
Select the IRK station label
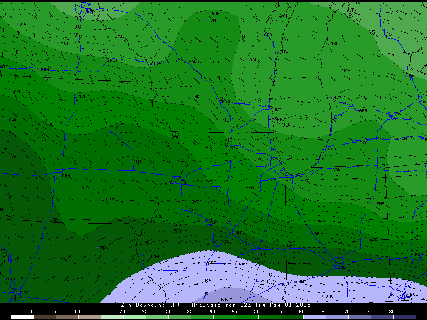tap(104, 248)
